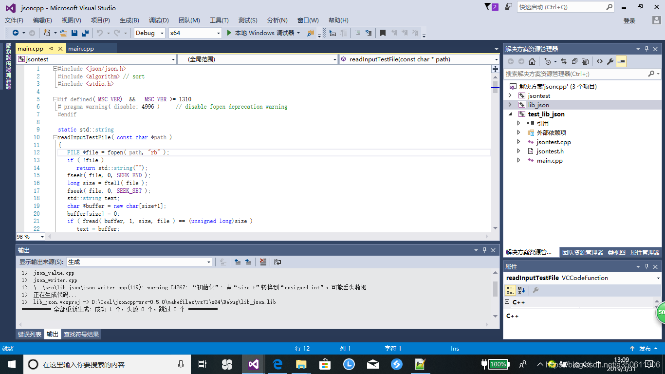Switch to the Class View tab
665x374 pixels.
(616, 252)
